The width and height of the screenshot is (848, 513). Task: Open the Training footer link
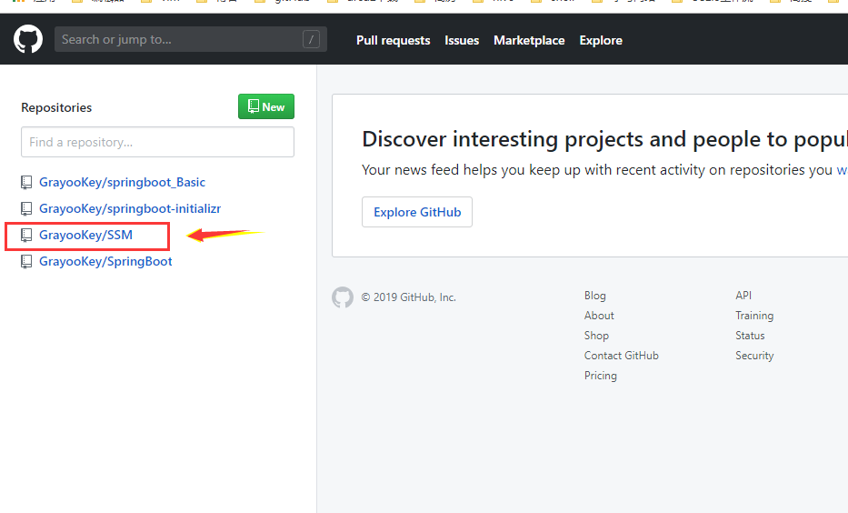point(754,316)
